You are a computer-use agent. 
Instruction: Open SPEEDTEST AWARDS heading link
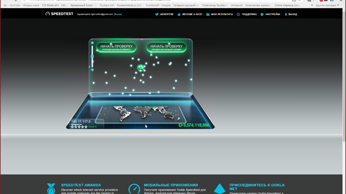point(81,185)
